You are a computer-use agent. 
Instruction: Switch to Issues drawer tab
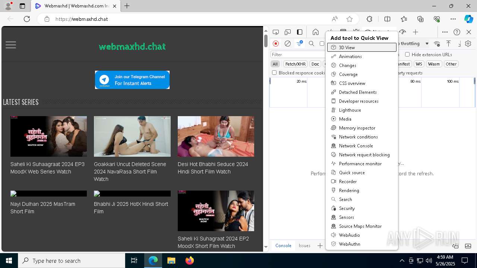[x=304, y=246]
